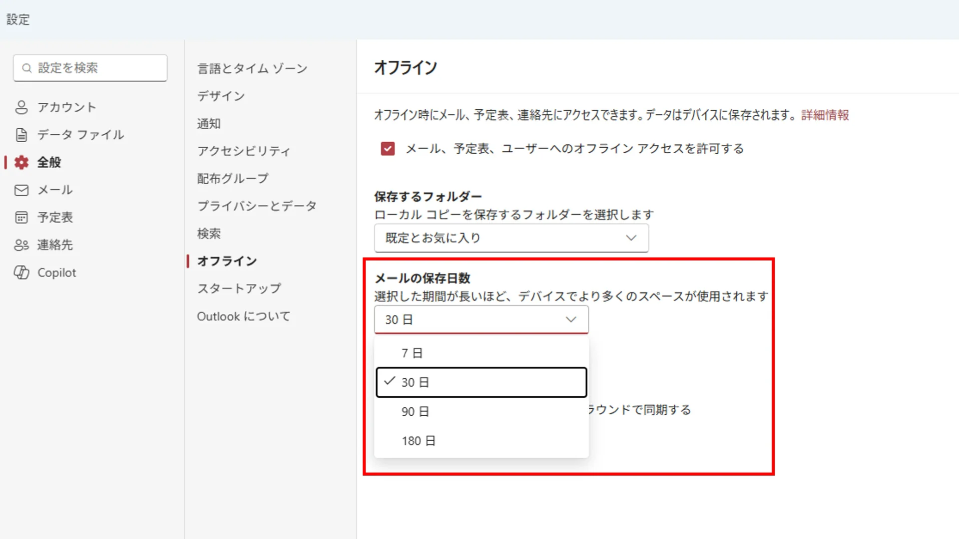Choose 90 日 from the list
This screenshot has height=539, width=959.
(481, 412)
